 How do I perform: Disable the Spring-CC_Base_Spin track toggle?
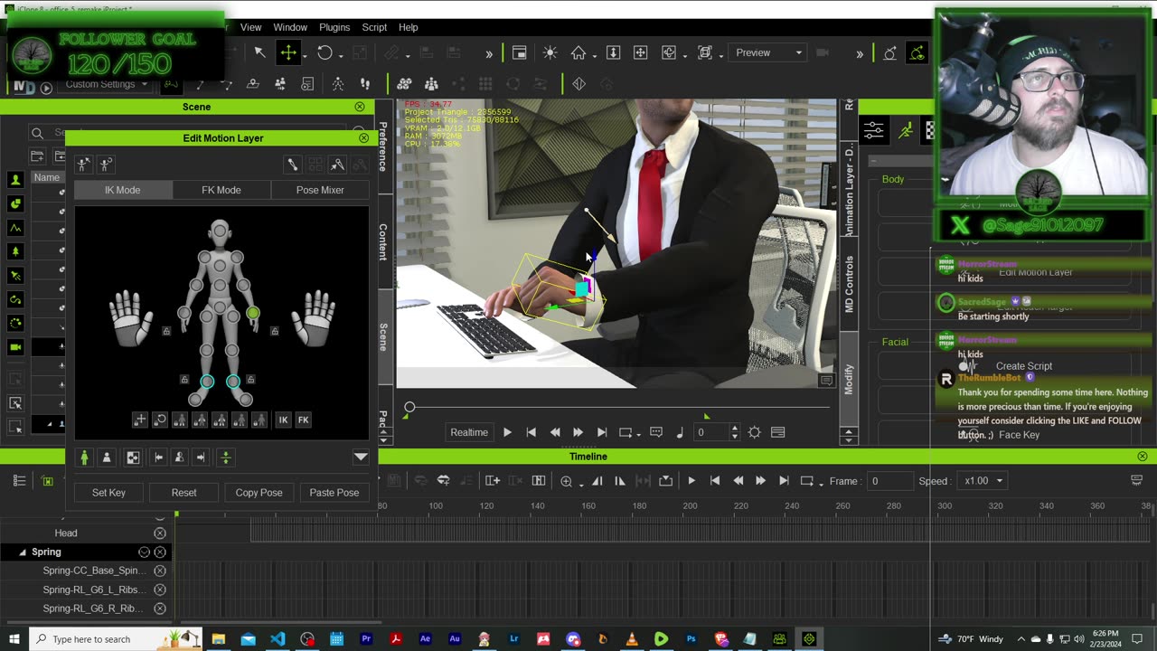click(160, 571)
